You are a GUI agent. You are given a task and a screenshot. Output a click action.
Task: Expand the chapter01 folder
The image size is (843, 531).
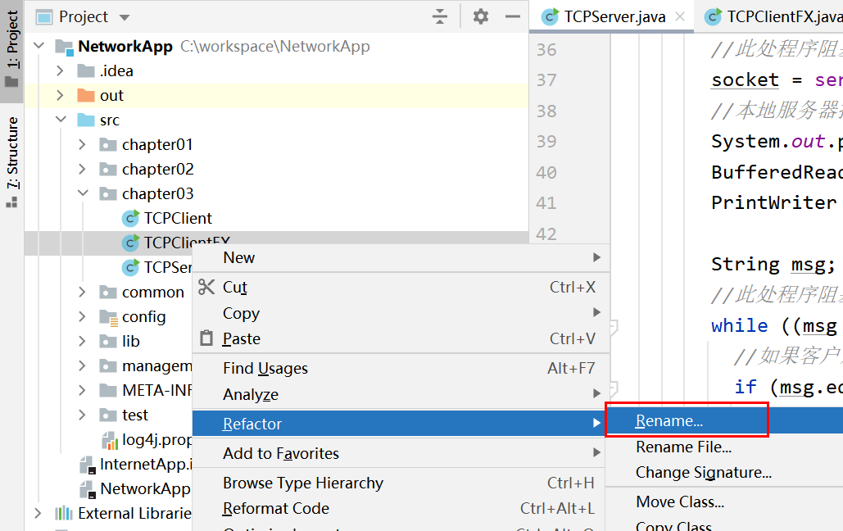click(82, 145)
